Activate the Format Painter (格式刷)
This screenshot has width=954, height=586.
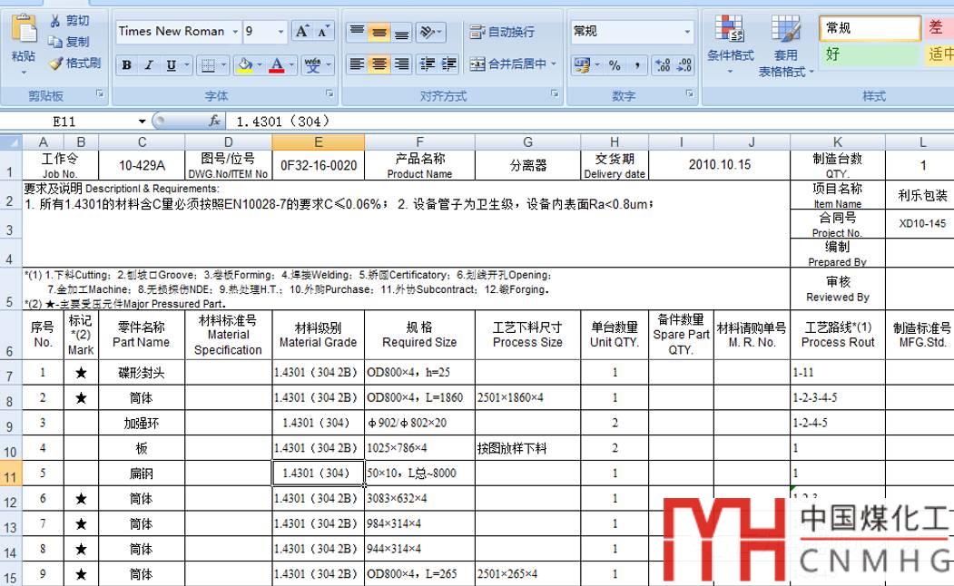[x=74, y=63]
